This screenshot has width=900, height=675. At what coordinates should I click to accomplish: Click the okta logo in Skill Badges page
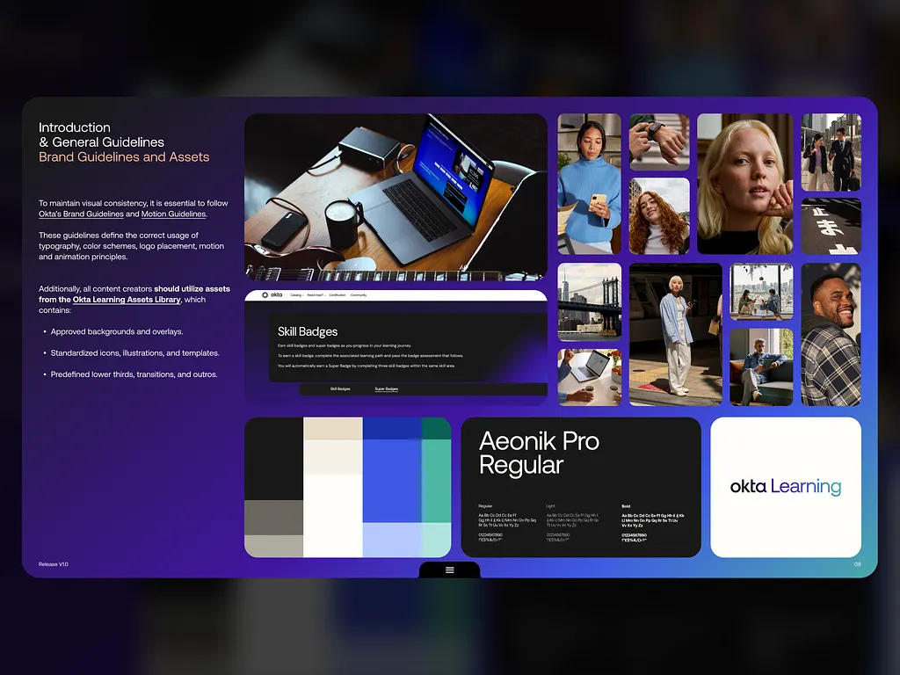click(272, 295)
